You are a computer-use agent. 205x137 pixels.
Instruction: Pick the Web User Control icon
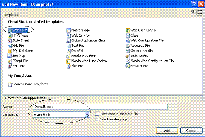[x=127, y=30]
